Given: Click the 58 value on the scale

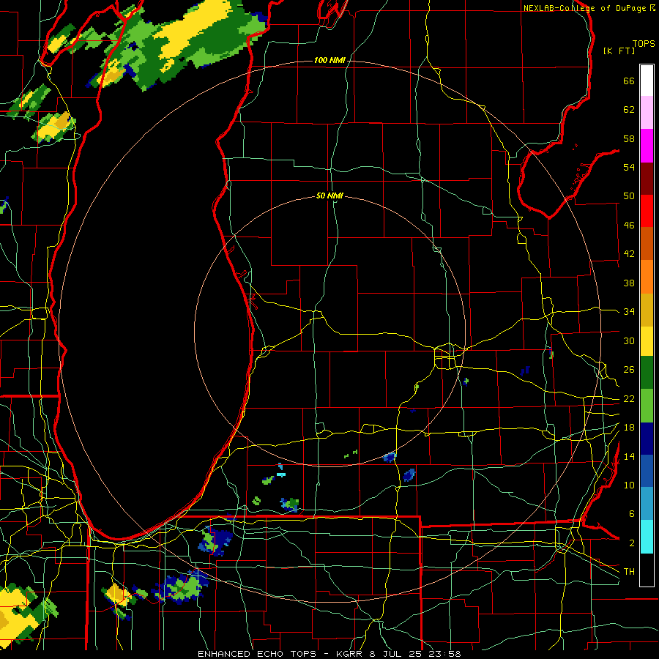Looking at the screenshot, I should pos(629,138).
